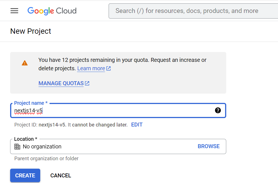Screen dimensions: 278x183
Task: Click the "New Project" page heading
Action: (x=31, y=31)
